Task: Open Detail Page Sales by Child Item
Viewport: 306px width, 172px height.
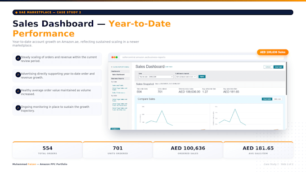Action: [120, 109]
